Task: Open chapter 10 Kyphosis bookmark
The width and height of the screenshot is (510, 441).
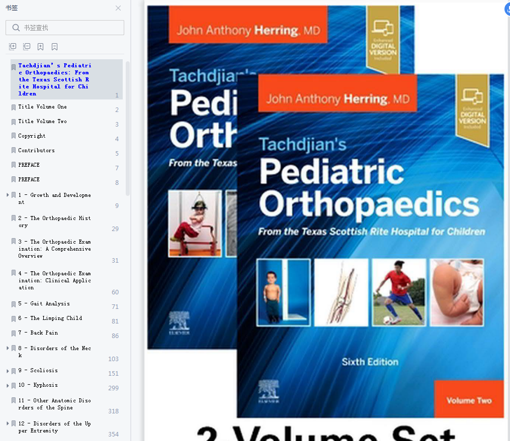Action: point(38,385)
